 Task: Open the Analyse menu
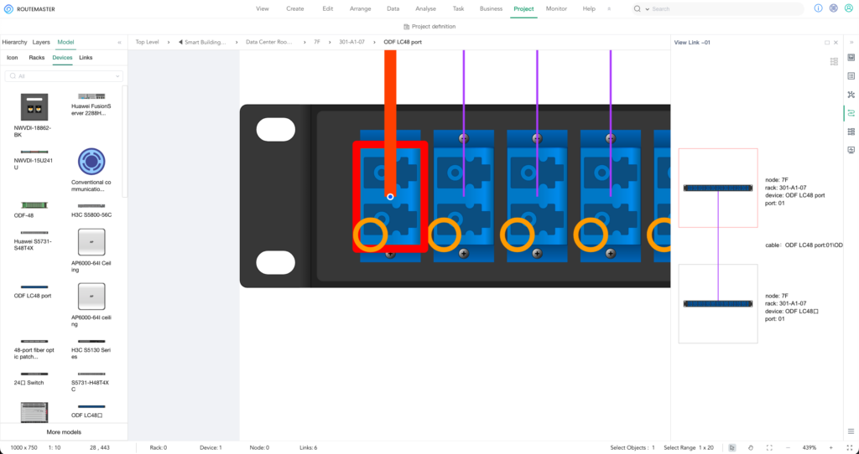point(425,8)
